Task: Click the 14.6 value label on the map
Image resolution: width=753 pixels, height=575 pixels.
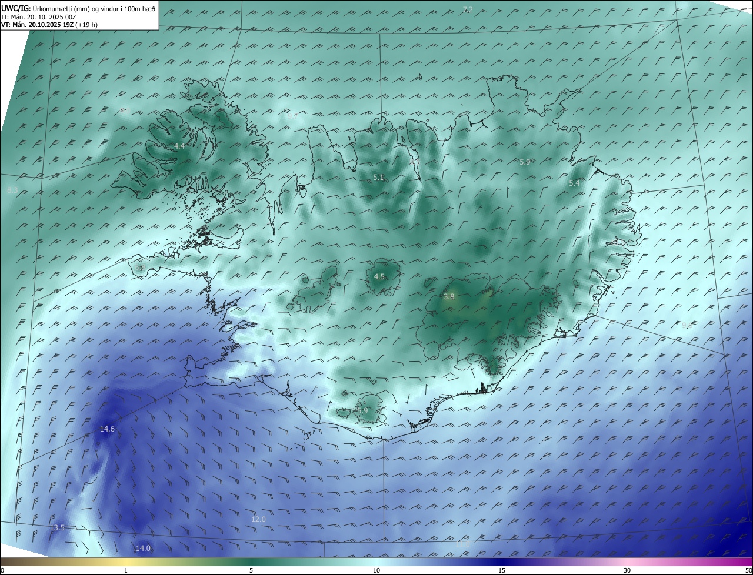Action: click(x=107, y=429)
